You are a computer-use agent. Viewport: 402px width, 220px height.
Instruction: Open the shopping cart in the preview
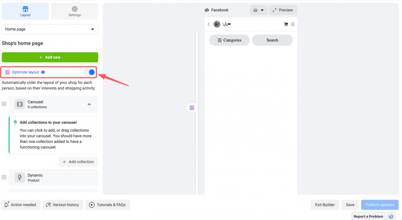[286, 24]
